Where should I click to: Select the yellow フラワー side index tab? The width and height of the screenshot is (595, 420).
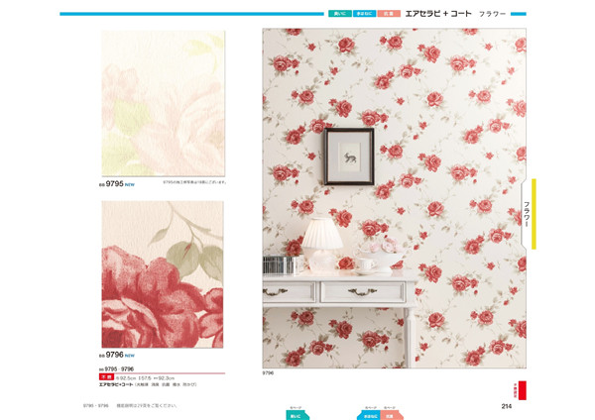click(x=530, y=214)
